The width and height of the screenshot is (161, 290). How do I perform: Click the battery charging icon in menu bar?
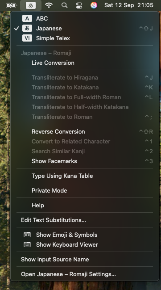coord(12,5)
